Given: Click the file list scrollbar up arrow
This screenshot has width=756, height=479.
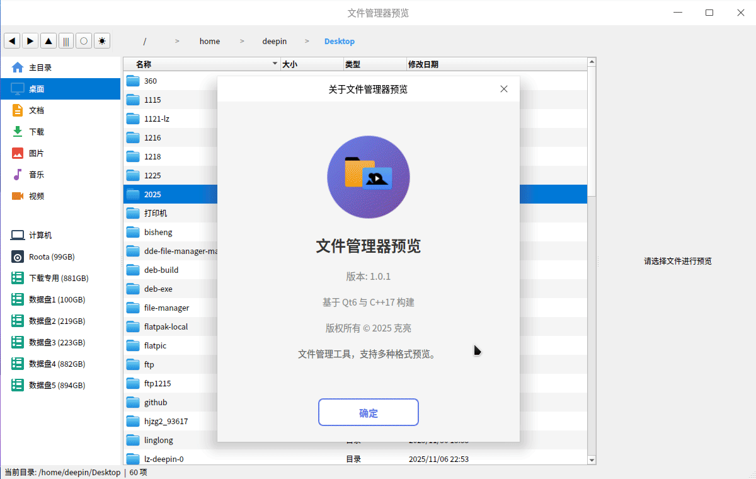Looking at the screenshot, I should [x=592, y=62].
